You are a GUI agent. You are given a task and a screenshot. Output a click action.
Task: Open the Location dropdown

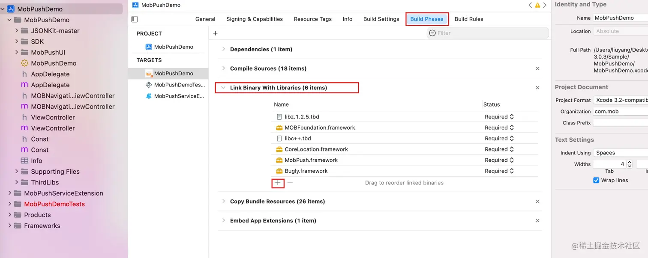(x=620, y=31)
